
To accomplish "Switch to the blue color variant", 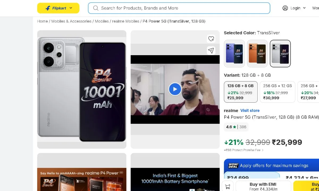I will click(234, 53).
